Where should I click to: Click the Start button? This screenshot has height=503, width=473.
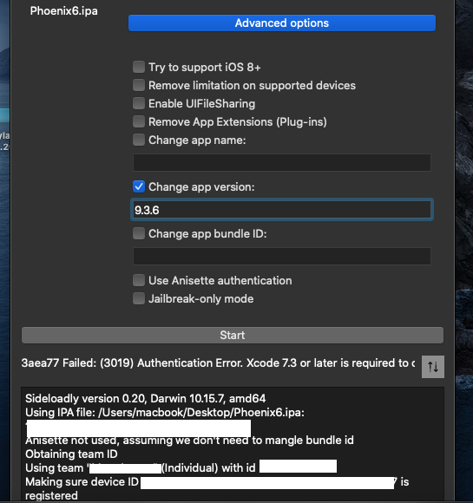coord(233,336)
